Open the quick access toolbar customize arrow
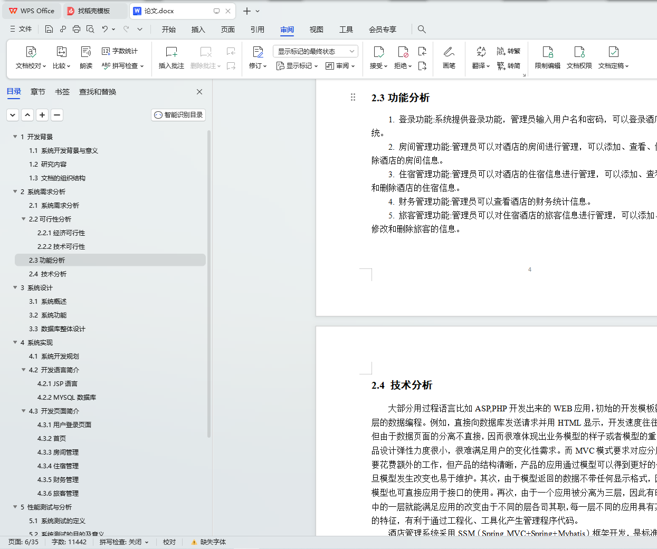Image resolution: width=657 pixels, height=549 pixels. point(140,29)
